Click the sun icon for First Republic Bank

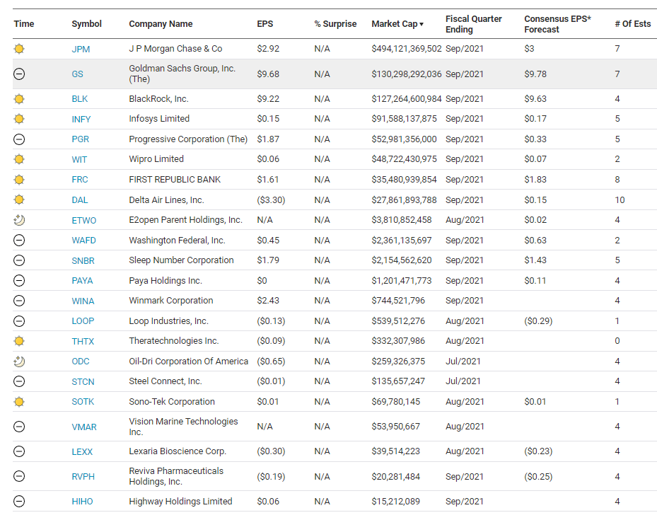19,180
